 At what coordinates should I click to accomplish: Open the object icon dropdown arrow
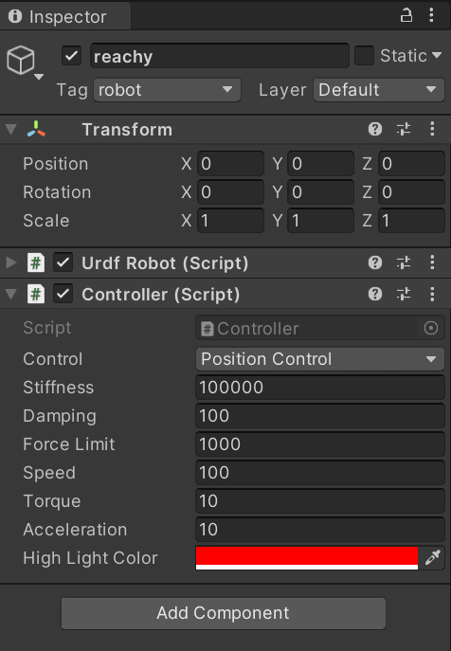39,77
